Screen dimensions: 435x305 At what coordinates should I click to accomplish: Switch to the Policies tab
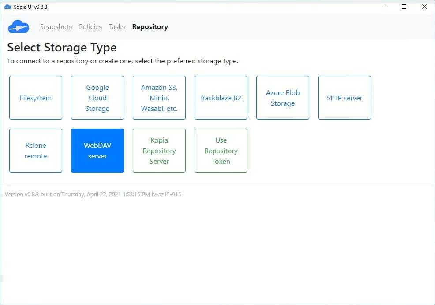[90, 27]
